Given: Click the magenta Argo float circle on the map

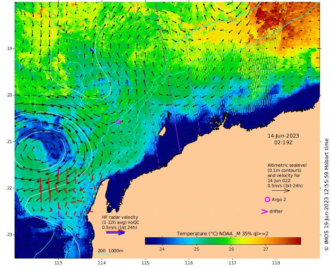Looking at the screenshot, I should [x=118, y=121].
